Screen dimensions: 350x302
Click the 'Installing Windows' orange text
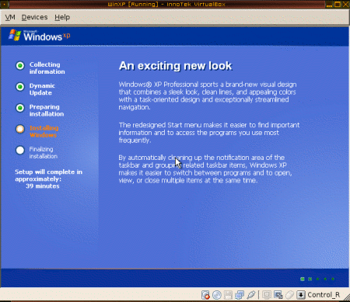point(44,131)
